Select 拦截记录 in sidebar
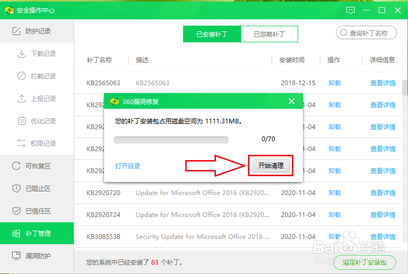 tap(37, 76)
